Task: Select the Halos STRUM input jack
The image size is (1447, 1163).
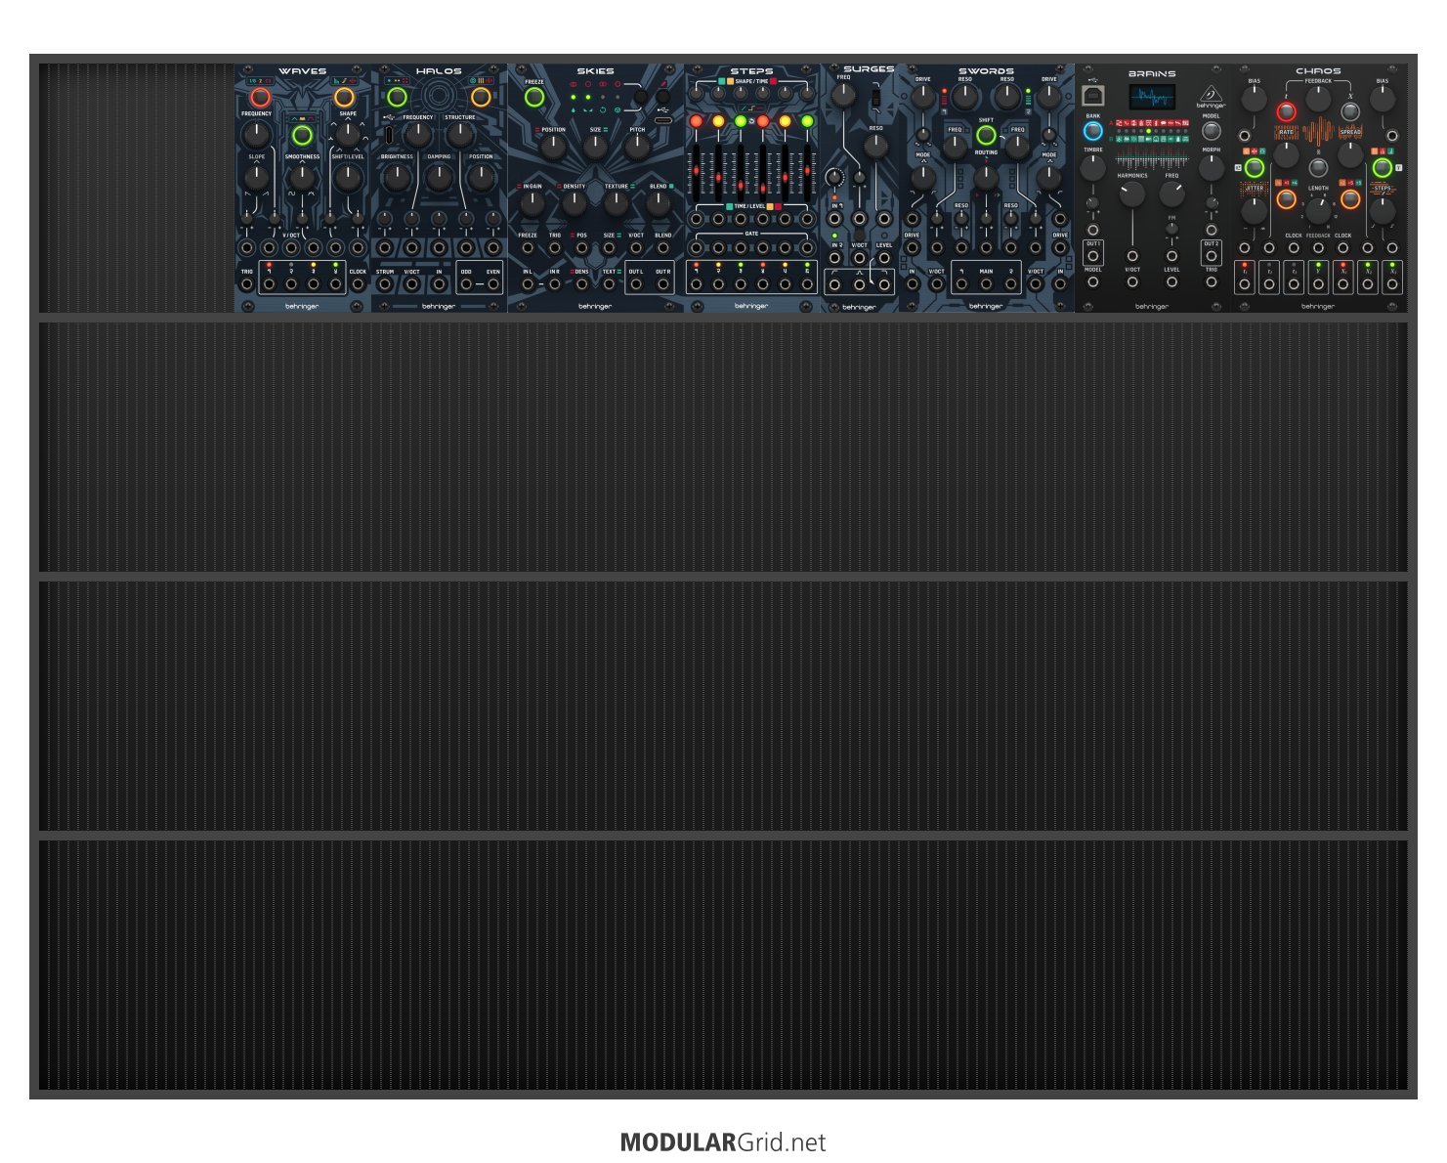Action: (385, 284)
